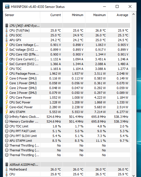The height and width of the screenshot is (177, 141).
Task: Select the CPU PPT FAST Limit label
Action: (x=22, y=131)
